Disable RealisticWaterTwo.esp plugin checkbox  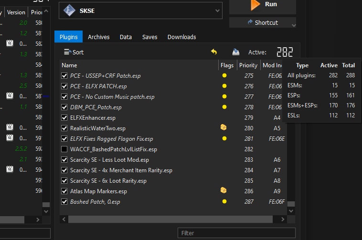(64, 128)
